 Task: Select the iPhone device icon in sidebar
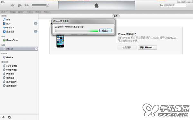[4, 49]
